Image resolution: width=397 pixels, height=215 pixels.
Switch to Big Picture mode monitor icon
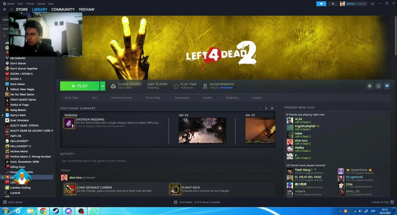372,4
